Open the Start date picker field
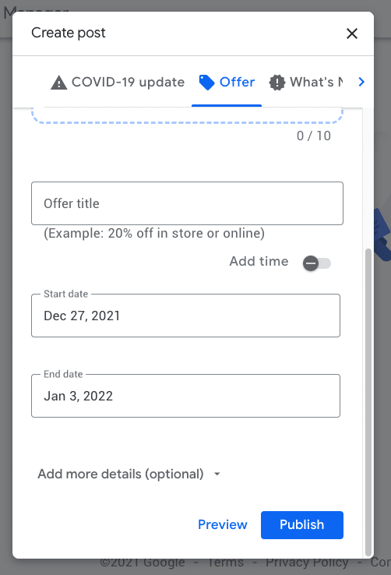 pos(186,316)
